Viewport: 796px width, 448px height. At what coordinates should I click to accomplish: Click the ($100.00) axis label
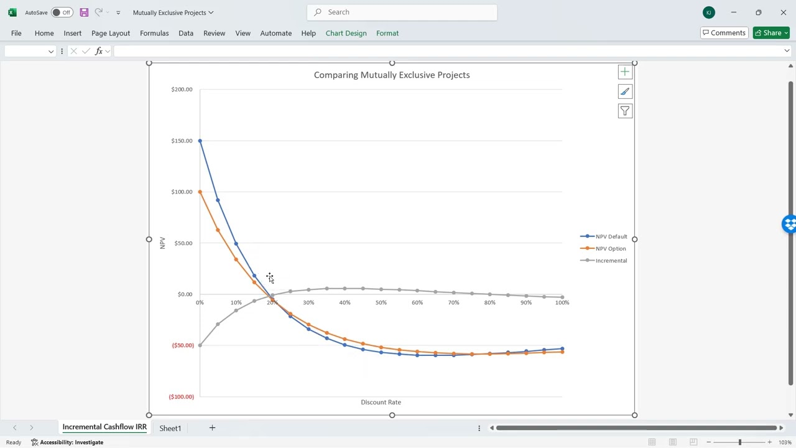click(181, 397)
